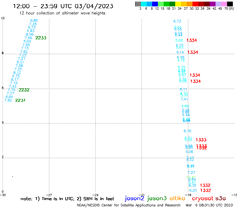Click the red '1334' label beside 5.67

tap(195, 75)
